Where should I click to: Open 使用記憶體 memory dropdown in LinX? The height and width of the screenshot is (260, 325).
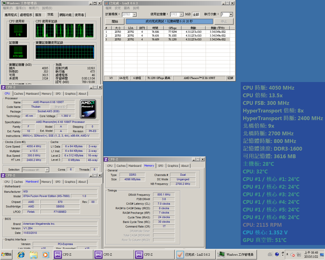(x=181, y=14)
